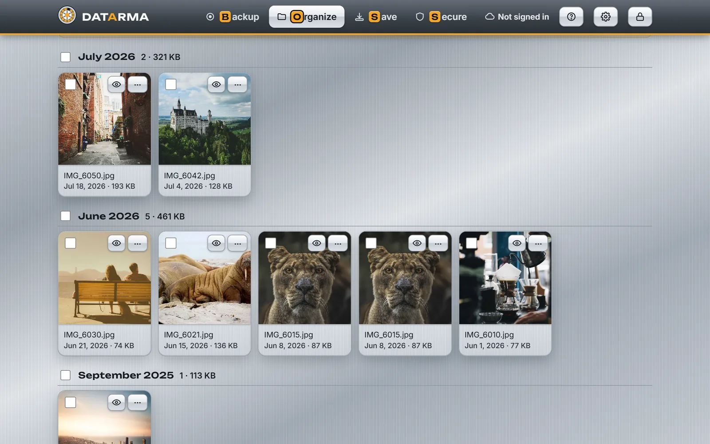
Task: Open the help question mark button
Action: (x=571, y=17)
